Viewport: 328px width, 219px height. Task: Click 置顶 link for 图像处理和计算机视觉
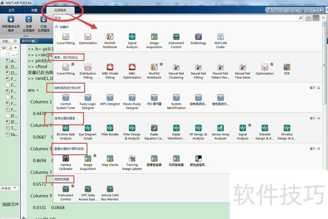312,149
